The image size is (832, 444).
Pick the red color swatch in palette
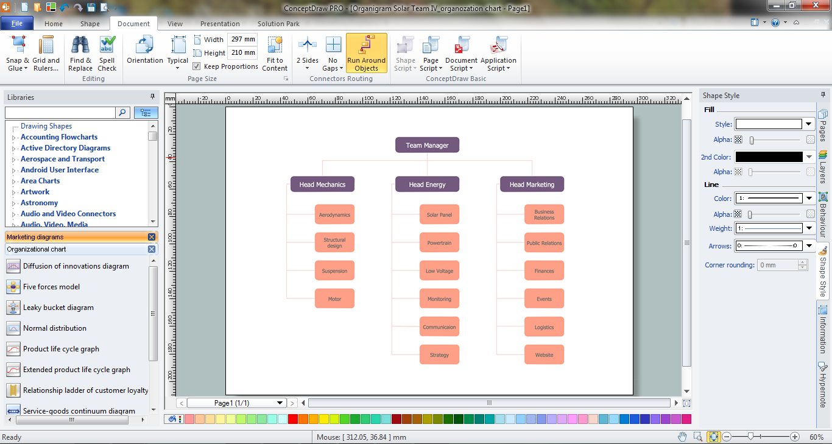pos(292,419)
